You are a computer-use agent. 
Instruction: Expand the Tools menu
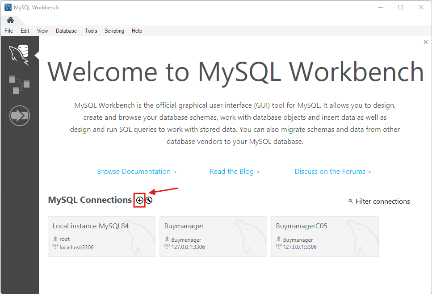(x=91, y=31)
